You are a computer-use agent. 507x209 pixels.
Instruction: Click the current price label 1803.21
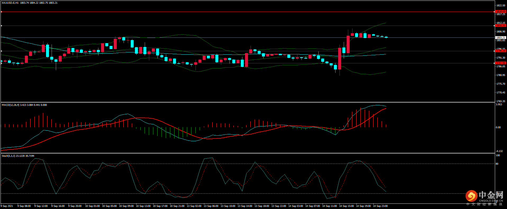[501, 38]
